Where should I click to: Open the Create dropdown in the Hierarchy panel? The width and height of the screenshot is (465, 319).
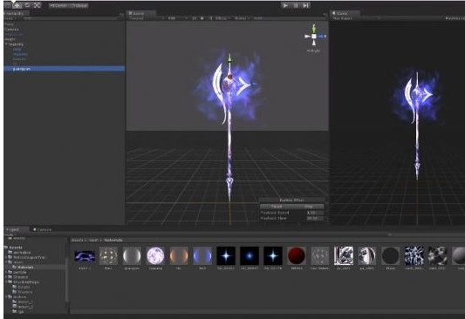(x=10, y=18)
